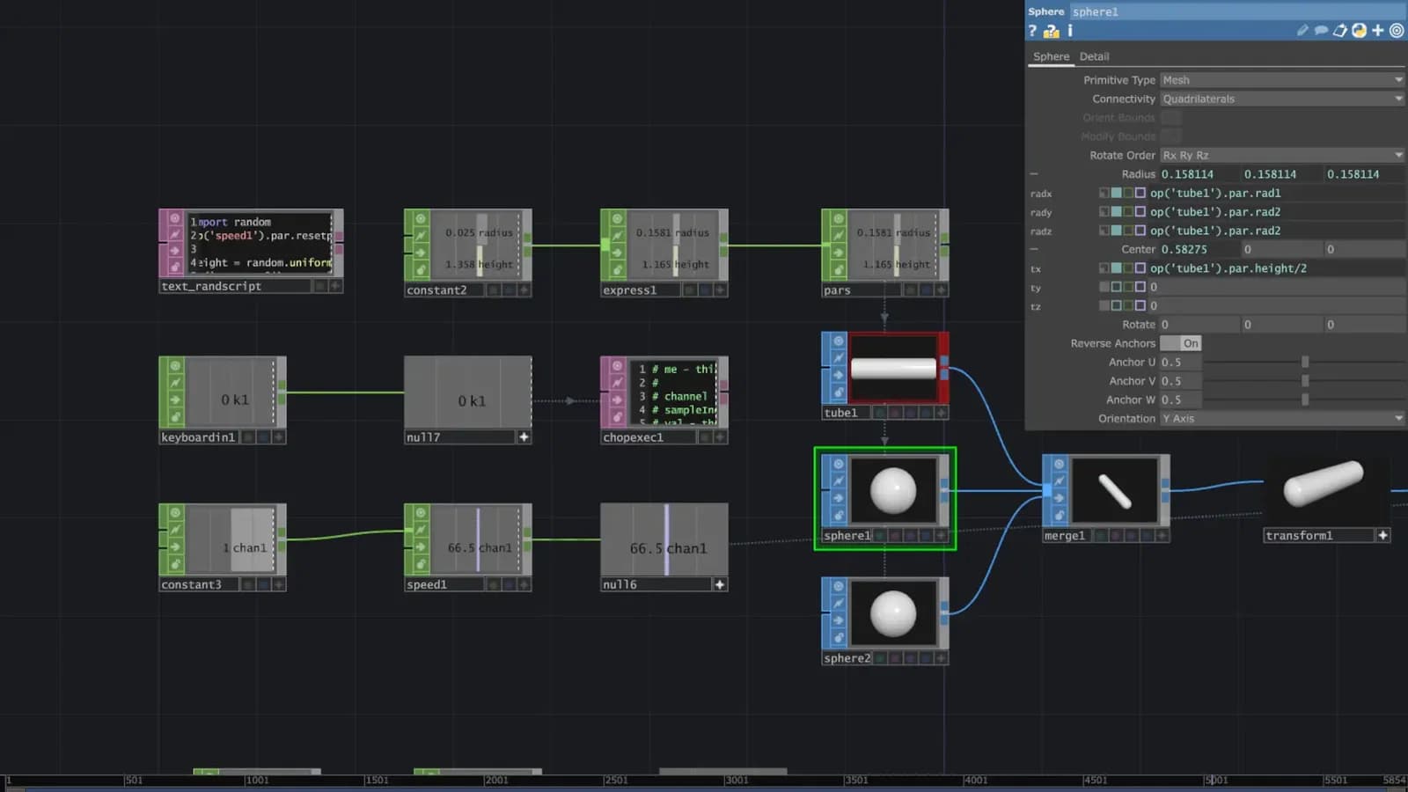Show sphere1 operator info 'i' icon
1408x792 pixels.
tap(1070, 31)
